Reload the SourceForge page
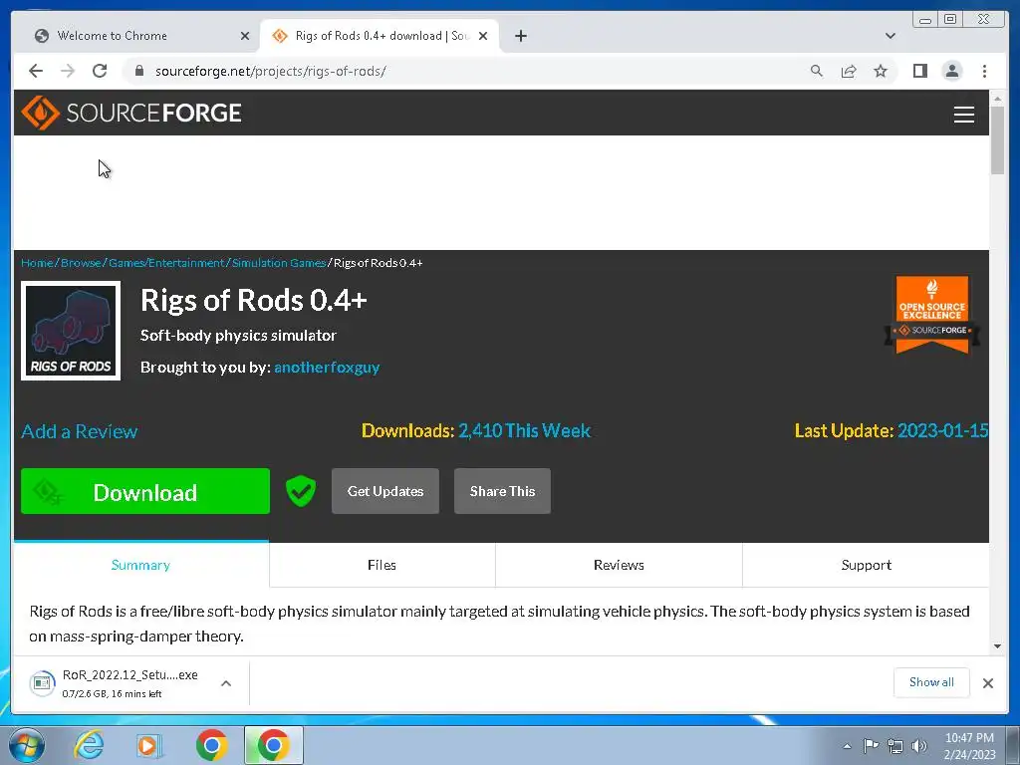 tap(100, 71)
